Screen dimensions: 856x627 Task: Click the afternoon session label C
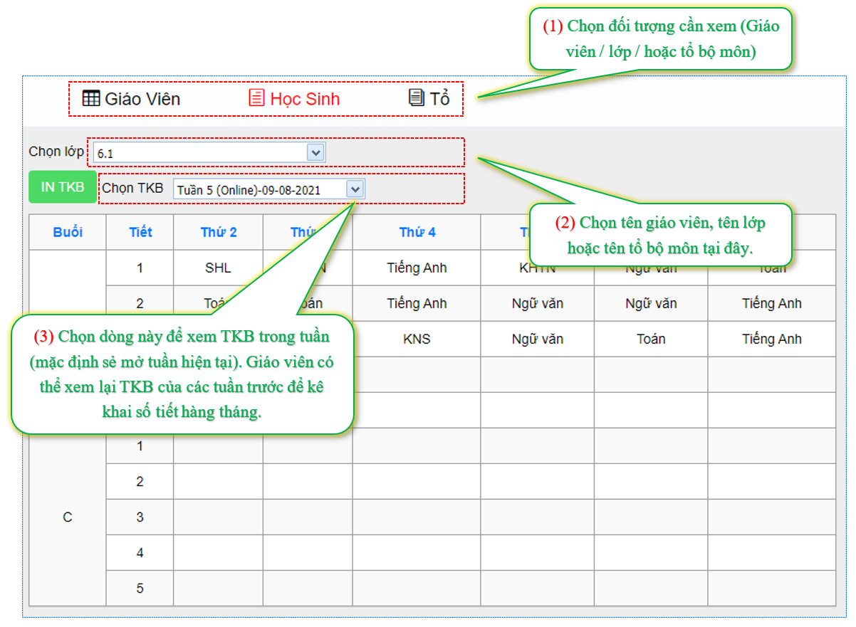tap(68, 517)
